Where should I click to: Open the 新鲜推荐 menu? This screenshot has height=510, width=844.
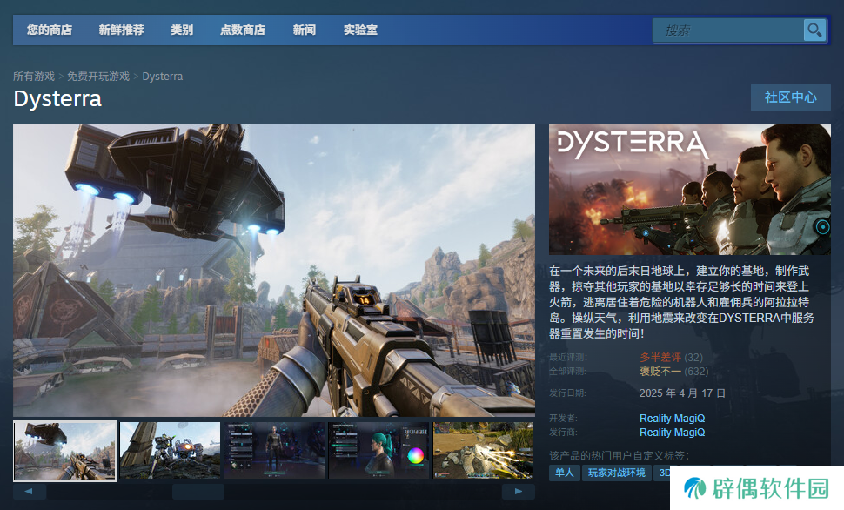coord(121,30)
